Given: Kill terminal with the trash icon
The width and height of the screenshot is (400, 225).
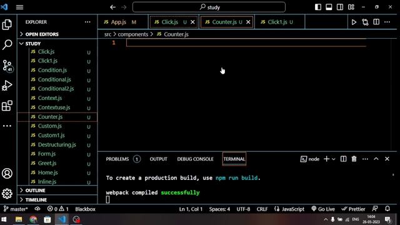Looking at the screenshot, I should tap(354, 159).
